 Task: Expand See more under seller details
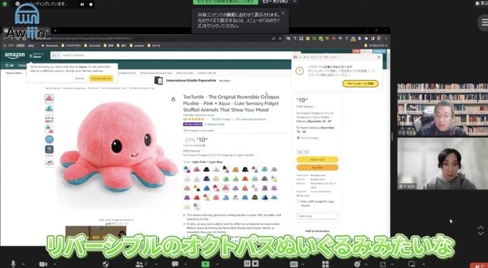[303, 196]
